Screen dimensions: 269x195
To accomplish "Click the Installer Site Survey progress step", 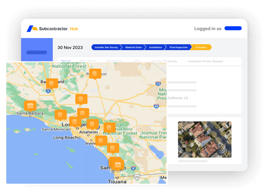I will pos(106,47).
